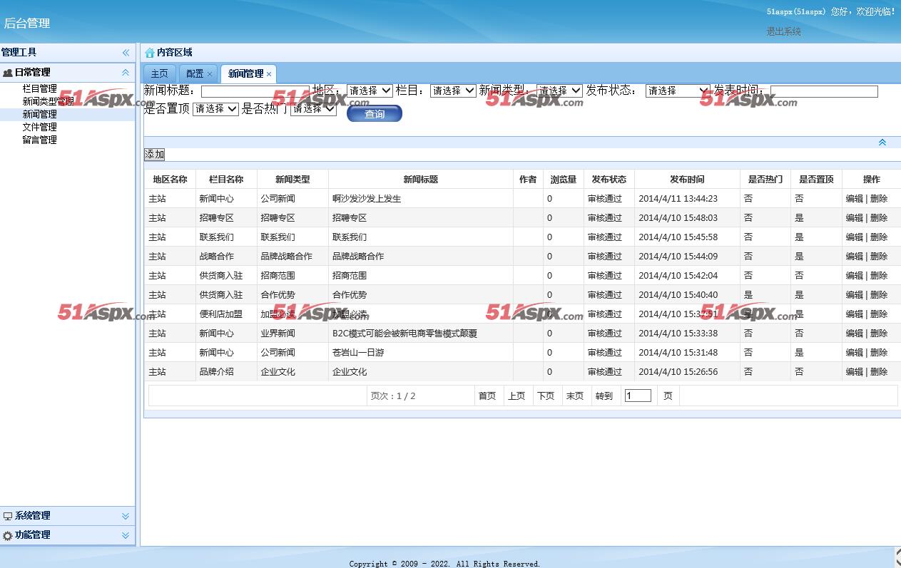The height and width of the screenshot is (568, 901).
Task: Select 栏目管理 in the sidebar tree
Action: click(39, 89)
